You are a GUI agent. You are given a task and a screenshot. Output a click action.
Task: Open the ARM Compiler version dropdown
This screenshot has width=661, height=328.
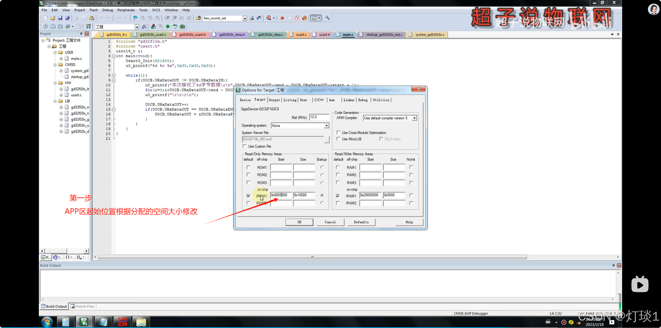tap(415, 118)
